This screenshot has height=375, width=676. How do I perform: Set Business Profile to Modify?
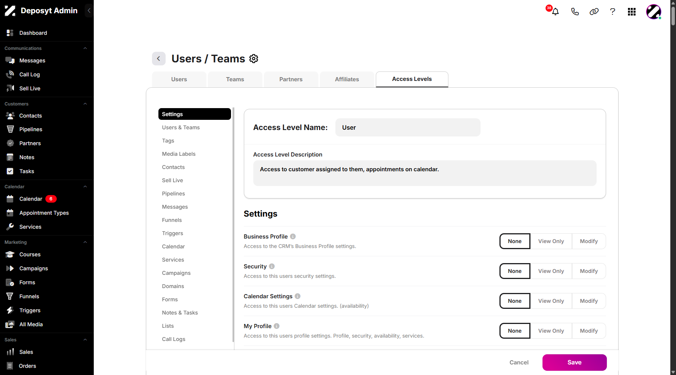(x=589, y=241)
